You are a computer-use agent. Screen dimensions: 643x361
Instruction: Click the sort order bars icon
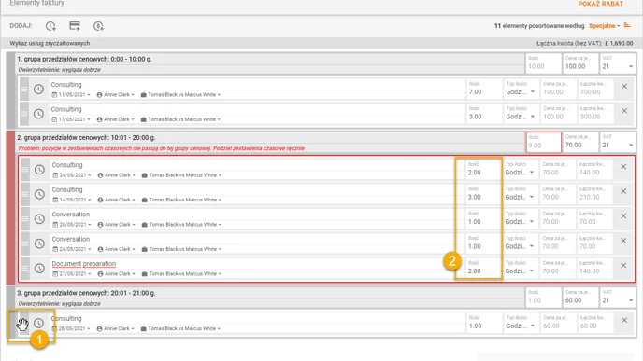coord(627,25)
